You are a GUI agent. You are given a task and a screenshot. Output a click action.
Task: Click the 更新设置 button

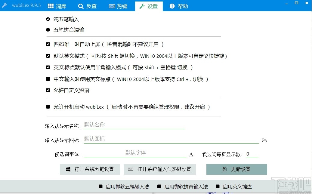pos(236,169)
